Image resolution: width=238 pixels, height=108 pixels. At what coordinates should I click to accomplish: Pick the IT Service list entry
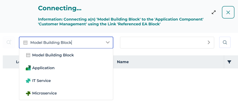tap(42, 81)
